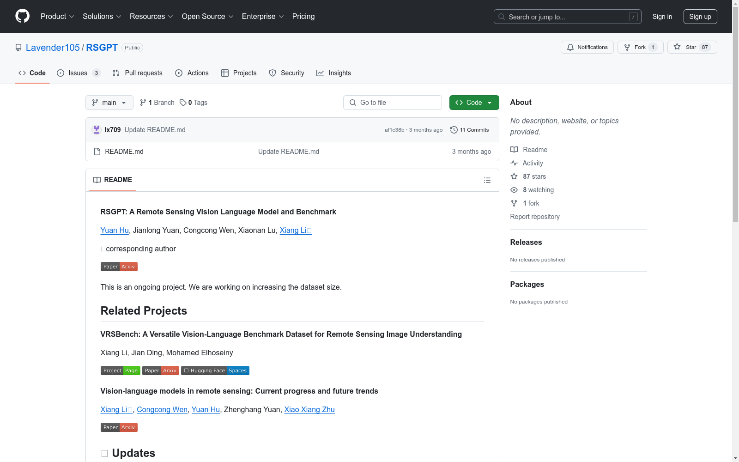Click the Search or jump to field
The height and width of the screenshot is (462, 739).
click(568, 17)
